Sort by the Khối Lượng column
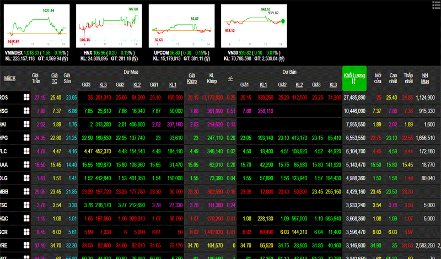The width and height of the screenshot is (441, 259). pyautogui.click(x=354, y=78)
